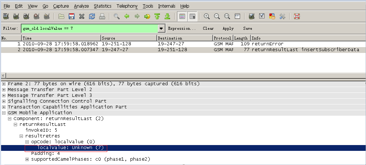
Task: Expand the supportedCamelPhases field
Action: point(27,159)
